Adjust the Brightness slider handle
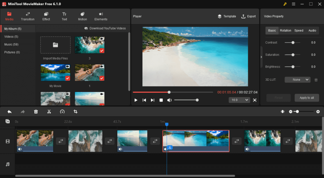Viewport: 324px width, 178px height. [293, 67]
